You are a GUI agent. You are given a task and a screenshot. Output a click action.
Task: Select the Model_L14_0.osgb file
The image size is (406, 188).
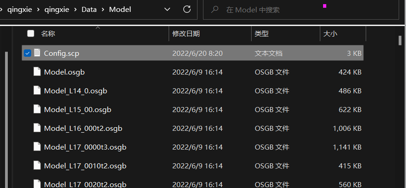(x=76, y=91)
